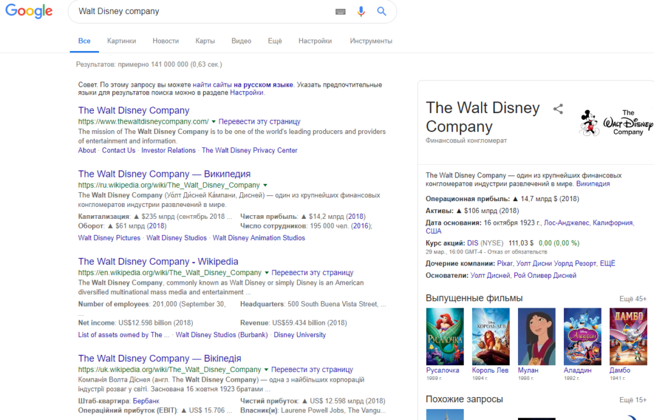The height and width of the screenshot is (420, 654).
Task: Open the найти сайты на русском языке link
Action: pos(243,85)
